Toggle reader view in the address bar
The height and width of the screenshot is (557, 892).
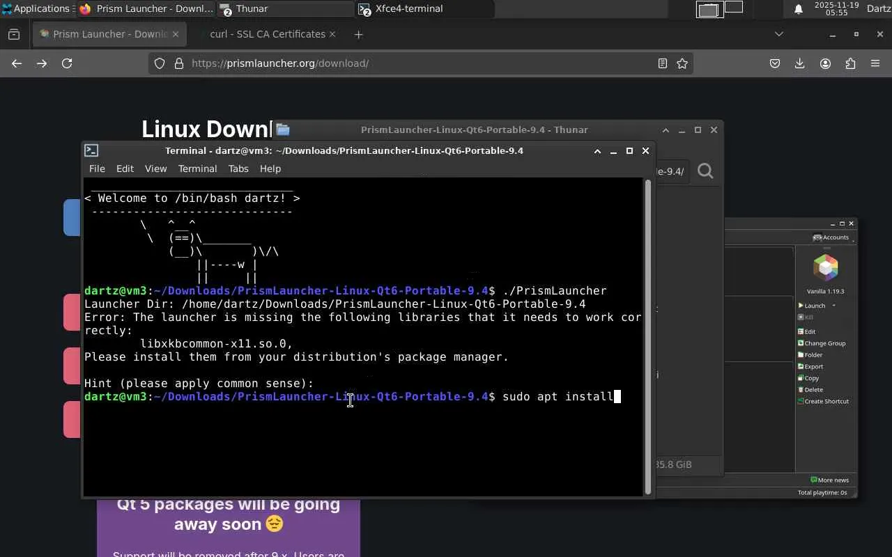click(x=663, y=63)
